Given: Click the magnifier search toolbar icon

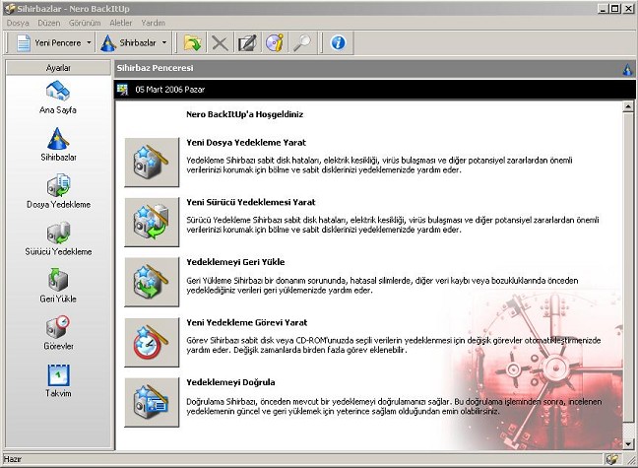Looking at the screenshot, I should [x=302, y=42].
